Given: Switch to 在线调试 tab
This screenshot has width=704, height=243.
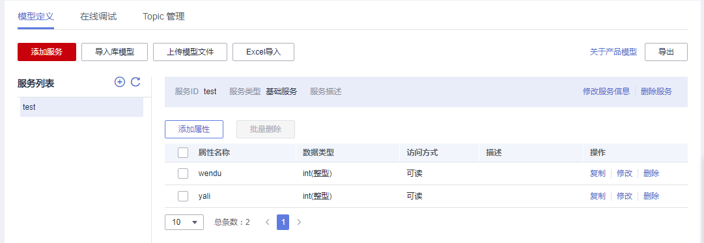Looking at the screenshot, I should coord(98,17).
